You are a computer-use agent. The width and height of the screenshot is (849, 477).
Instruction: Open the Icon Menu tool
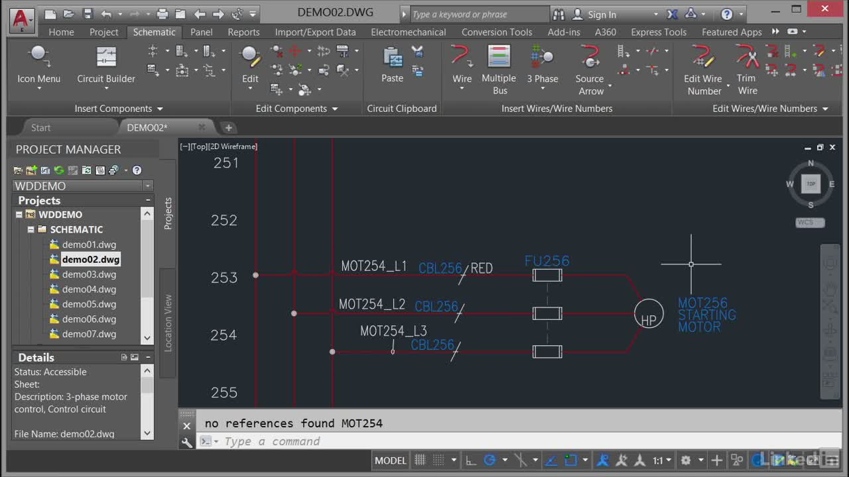click(x=38, y=66)
